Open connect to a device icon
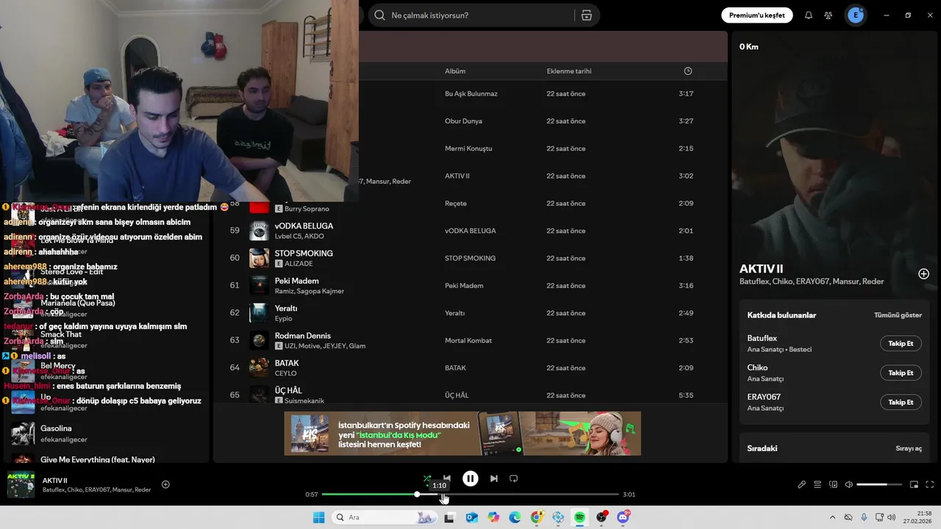This screenshot has width=941, height=529. pyautogui.click(x=833, y=484)
